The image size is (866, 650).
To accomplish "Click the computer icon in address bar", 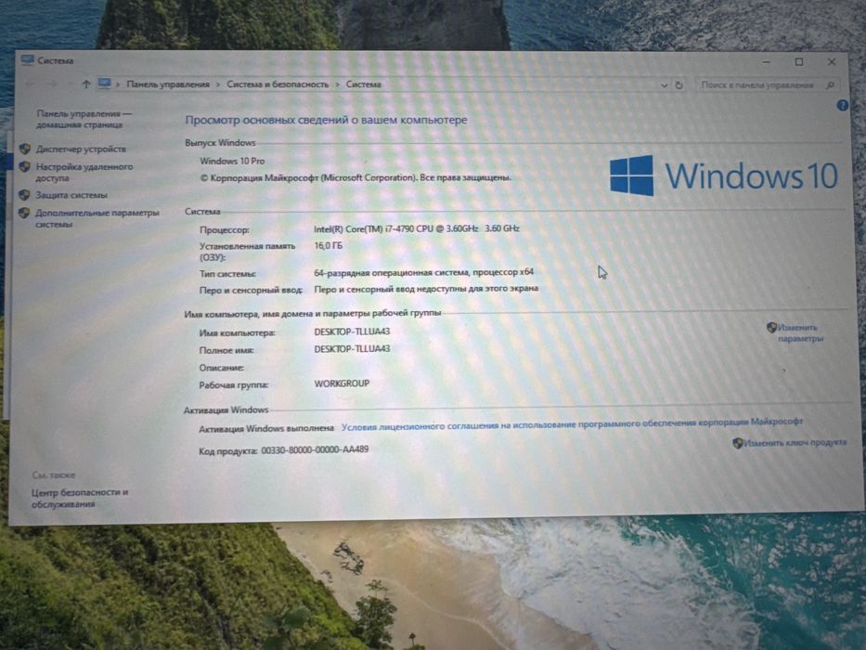I will click(104, 84).
